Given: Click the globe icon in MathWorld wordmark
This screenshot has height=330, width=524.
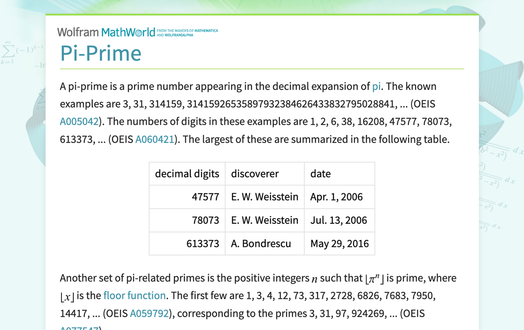Looking at the screenshot, I should (139, 32).
